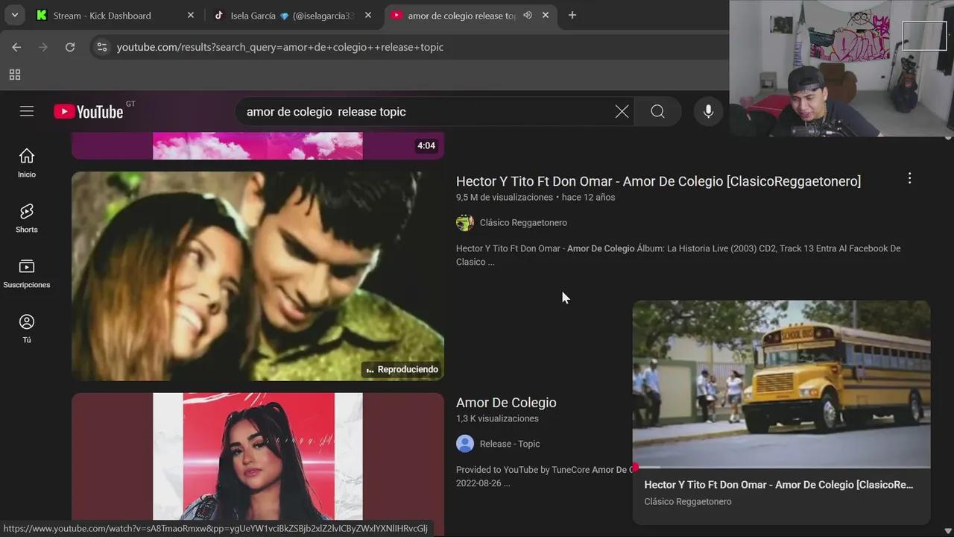954x537 pixels.
Task: Click the Reproduciendo badge on the thumbnail
Action: 402,369
